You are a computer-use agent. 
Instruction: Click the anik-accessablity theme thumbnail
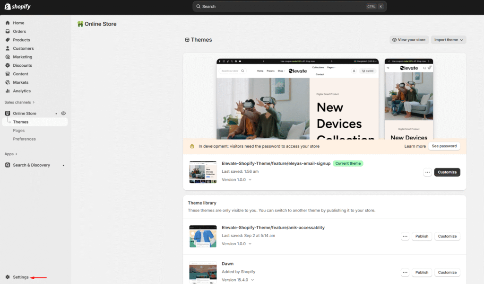click(203, 236)
